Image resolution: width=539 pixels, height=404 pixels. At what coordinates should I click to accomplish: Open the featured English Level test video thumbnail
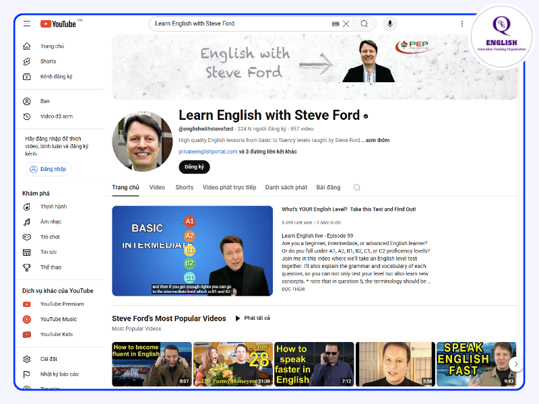(x=192, y=250)
